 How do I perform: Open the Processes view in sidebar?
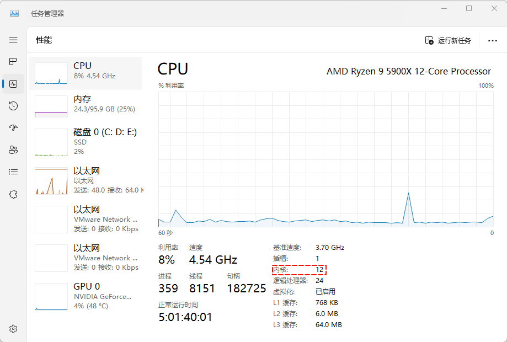click(13, 61)
